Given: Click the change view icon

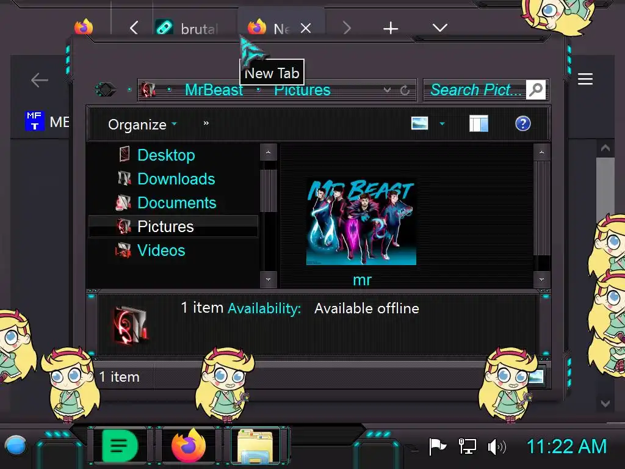Looking at the screenshot, I should click(x=419, y=123).
